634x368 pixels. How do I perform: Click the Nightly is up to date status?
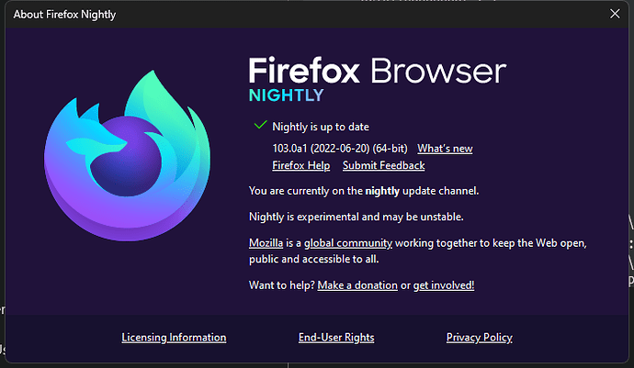(x=321, y=127)
